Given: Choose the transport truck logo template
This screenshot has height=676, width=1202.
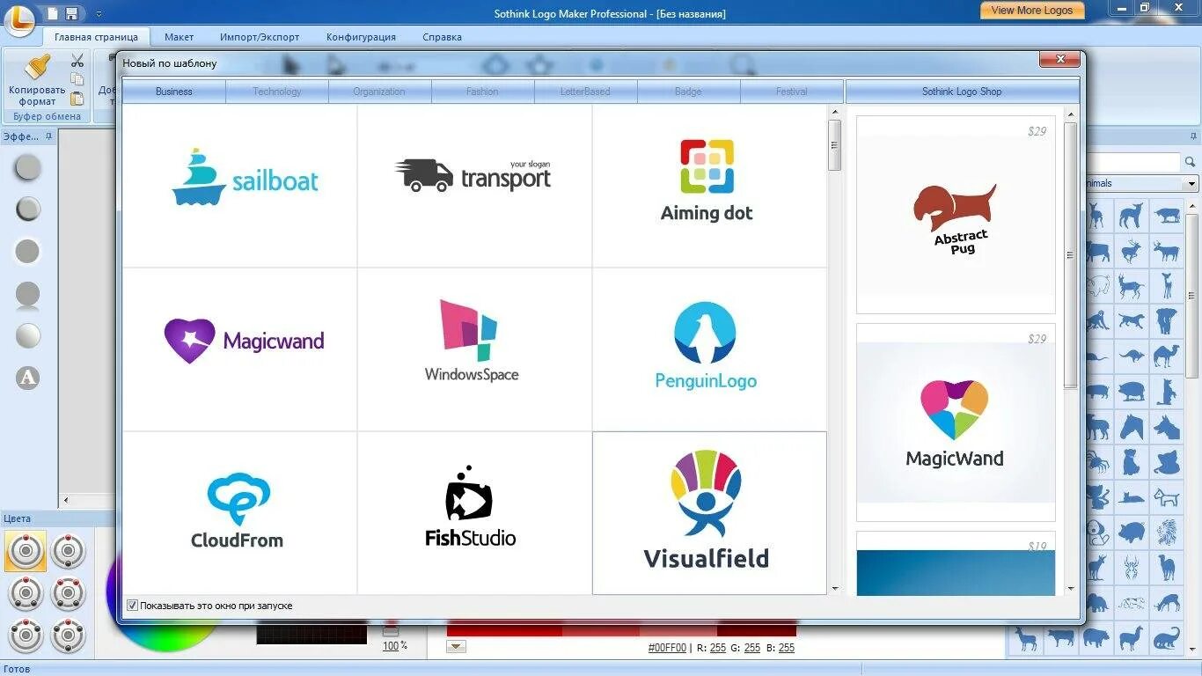Looking at the screenshot, I should [475, 186].
